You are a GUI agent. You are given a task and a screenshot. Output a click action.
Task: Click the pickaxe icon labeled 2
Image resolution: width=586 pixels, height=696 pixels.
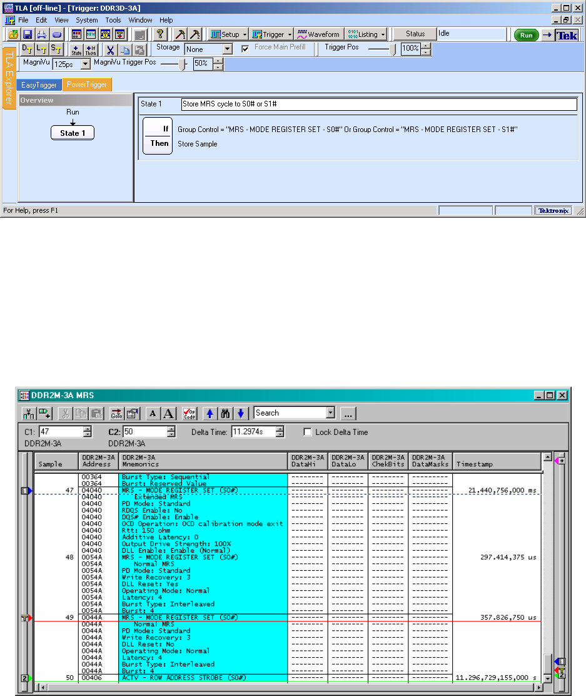pos(194,34)
